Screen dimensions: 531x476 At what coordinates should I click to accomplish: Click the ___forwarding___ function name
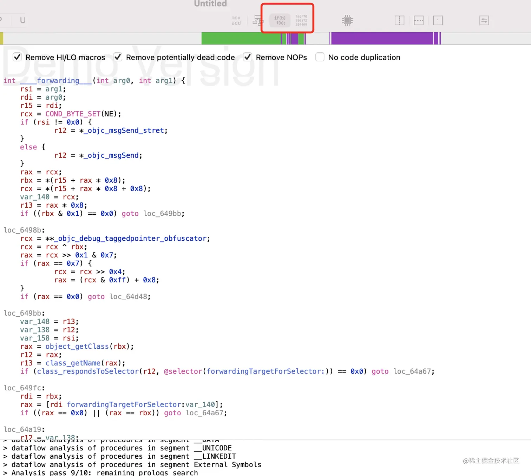[56, 81]
